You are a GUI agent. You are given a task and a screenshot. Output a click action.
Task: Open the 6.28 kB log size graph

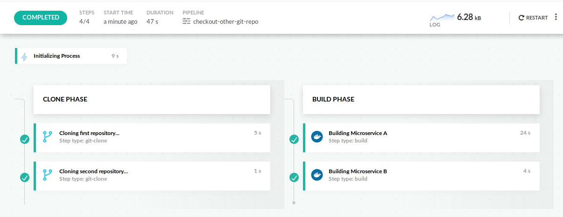tap(442, 18)
